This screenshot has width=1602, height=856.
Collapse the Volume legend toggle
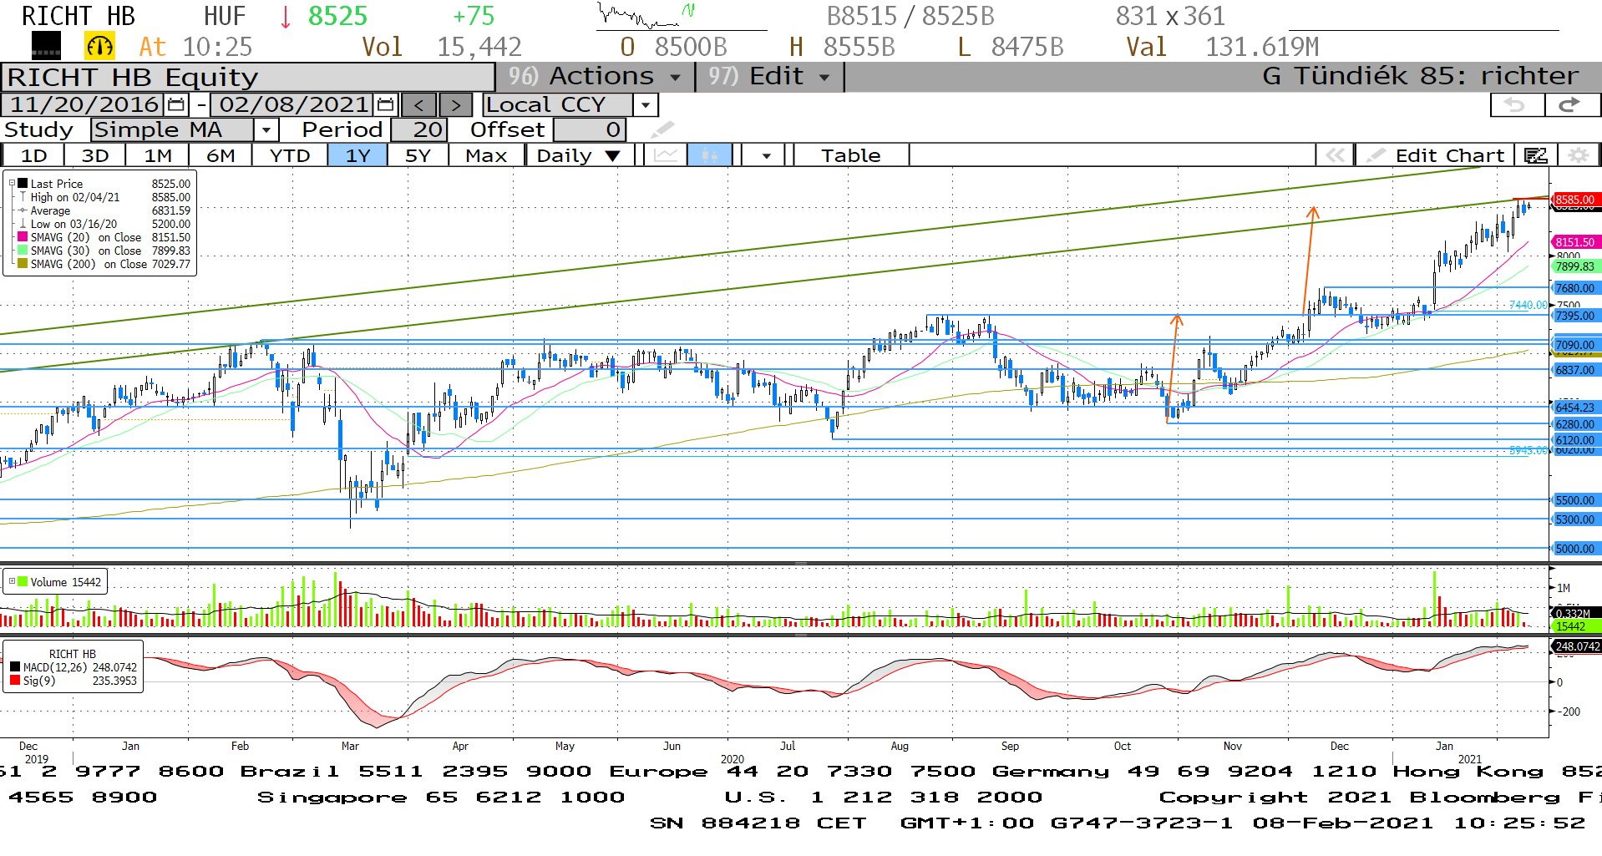(12, 581)
